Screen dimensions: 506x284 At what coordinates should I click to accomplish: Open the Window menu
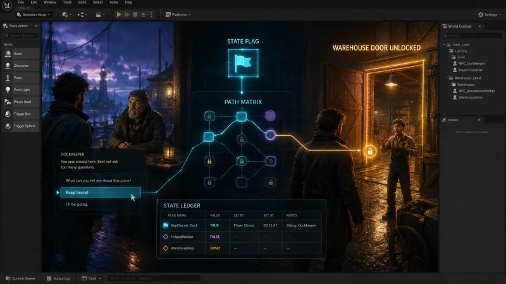point(50,3)
